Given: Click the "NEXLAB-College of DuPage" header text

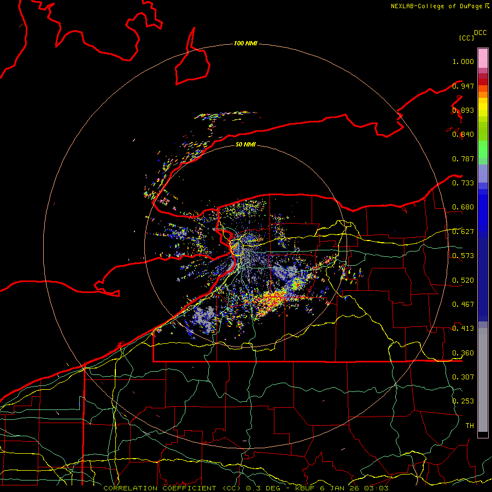Looking at the screenshot, I should coord(436,6).
